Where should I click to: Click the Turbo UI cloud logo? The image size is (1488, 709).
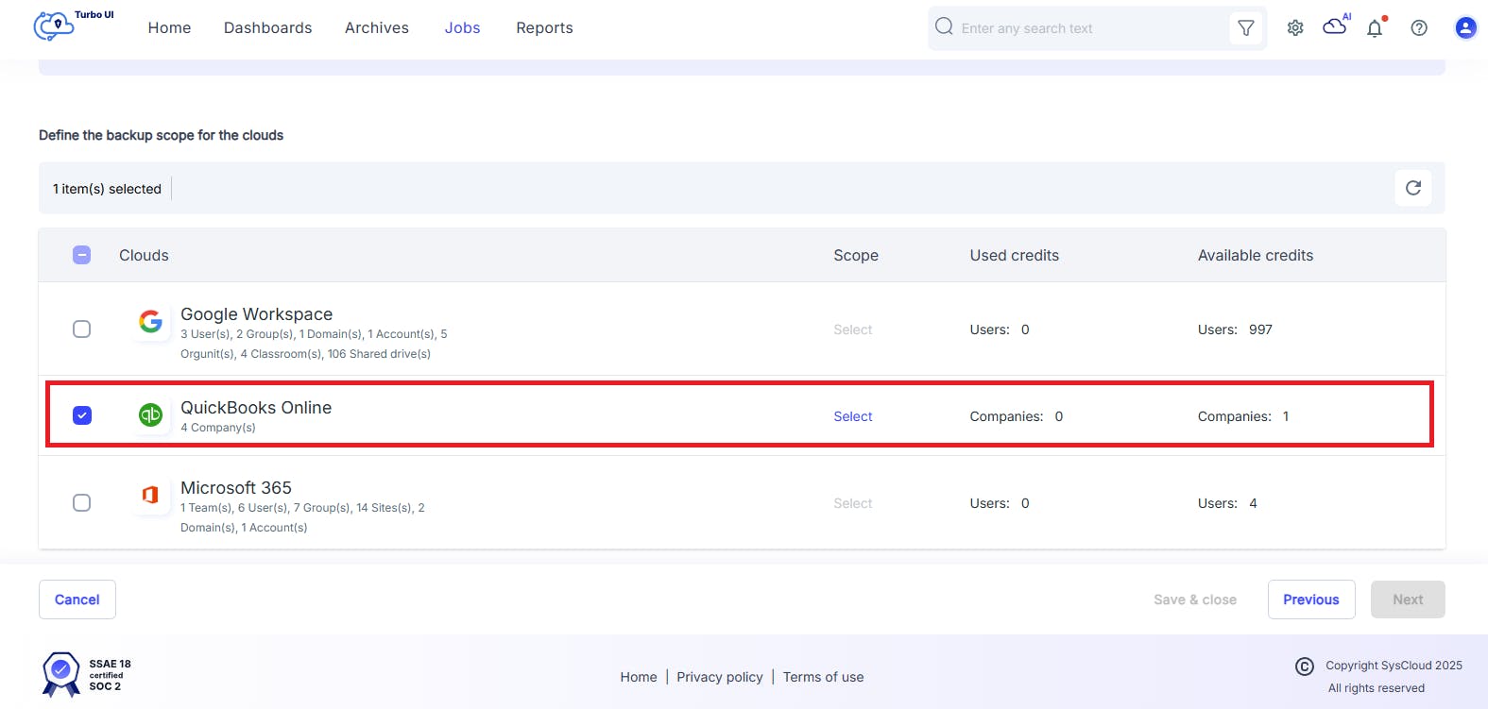73,25
